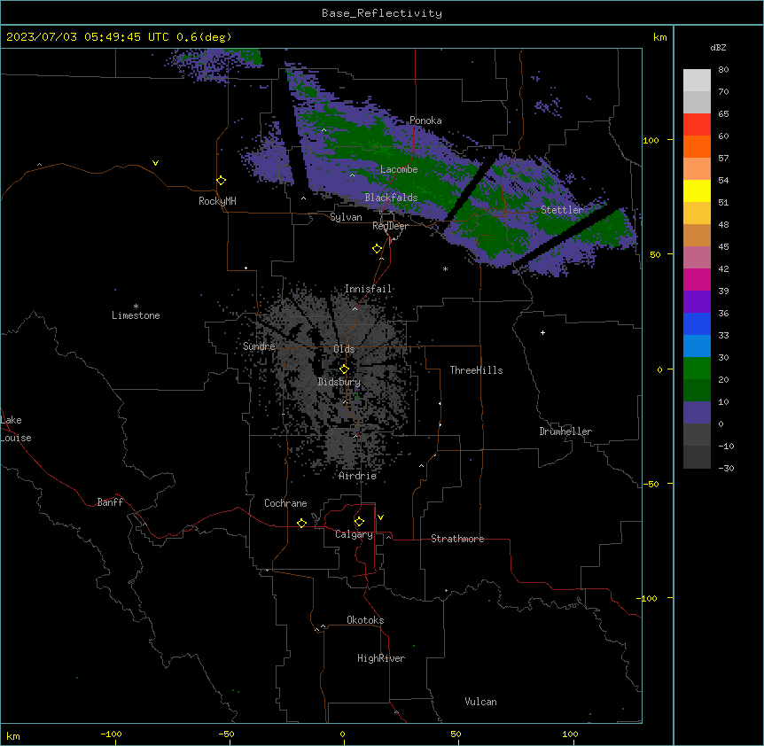Click the yellow V marker northwest of RockyMH
This screenshot has height=746, width=764.
pyautogui.click(x=155, y=163)
